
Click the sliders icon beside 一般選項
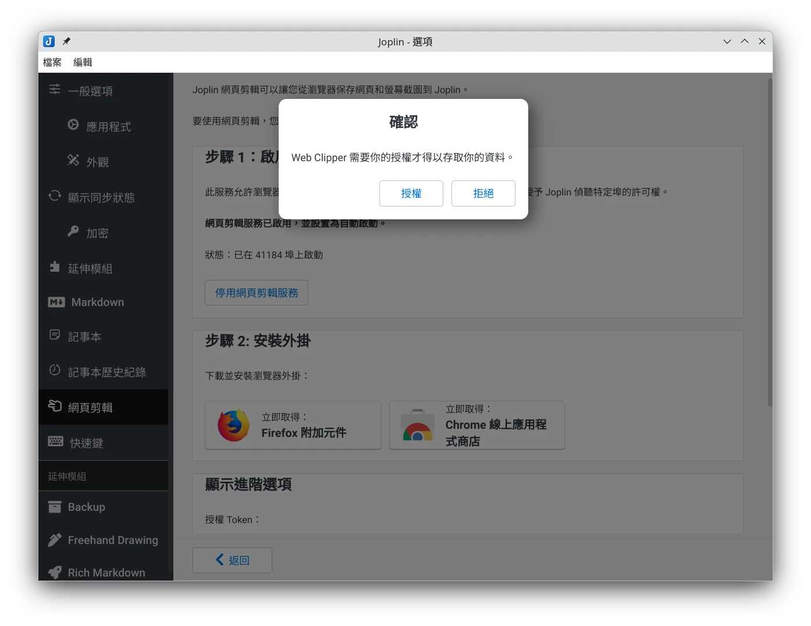click(55, 89)
